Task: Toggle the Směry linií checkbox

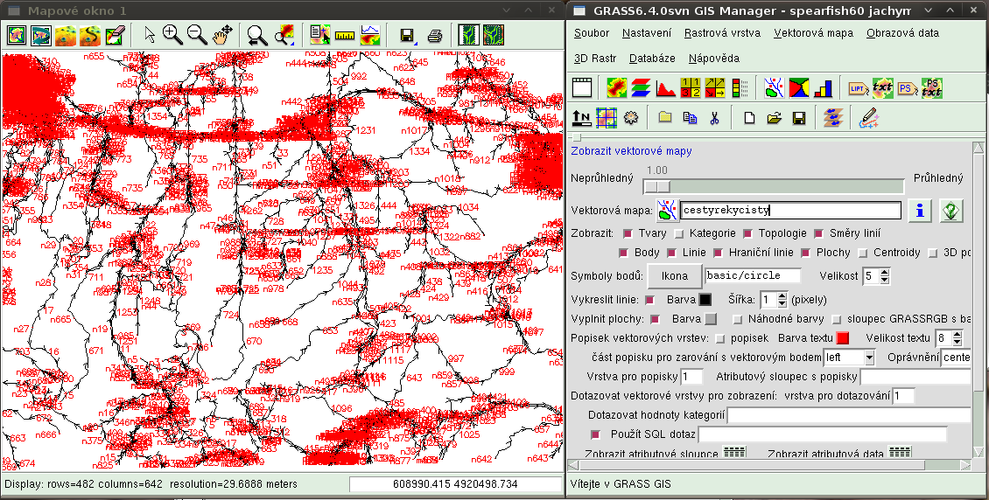Action: [x=818, y=233]
